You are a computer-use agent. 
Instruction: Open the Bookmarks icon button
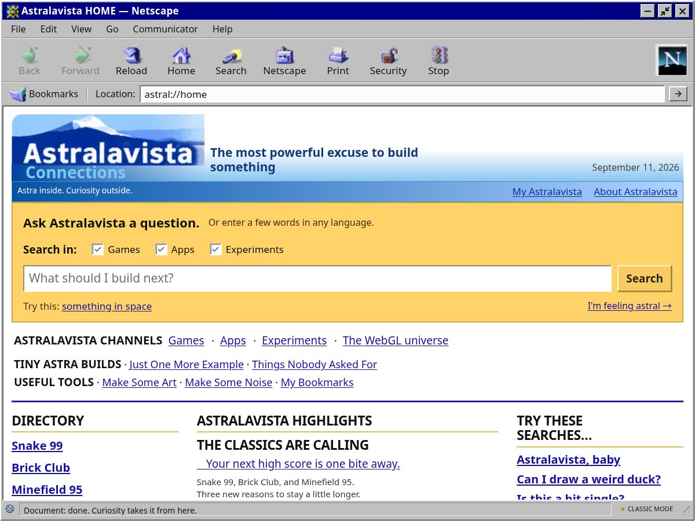pyautogui.click(x=44, y=94)
